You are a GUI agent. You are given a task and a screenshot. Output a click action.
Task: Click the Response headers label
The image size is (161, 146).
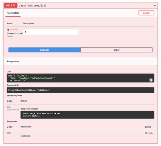(x=29, y=109)
